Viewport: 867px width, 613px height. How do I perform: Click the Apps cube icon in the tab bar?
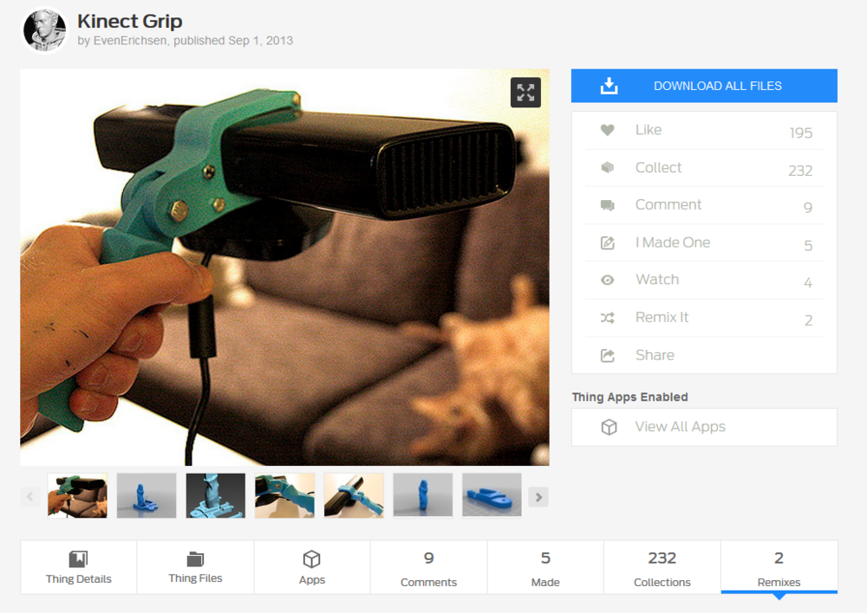click(312, 558)
